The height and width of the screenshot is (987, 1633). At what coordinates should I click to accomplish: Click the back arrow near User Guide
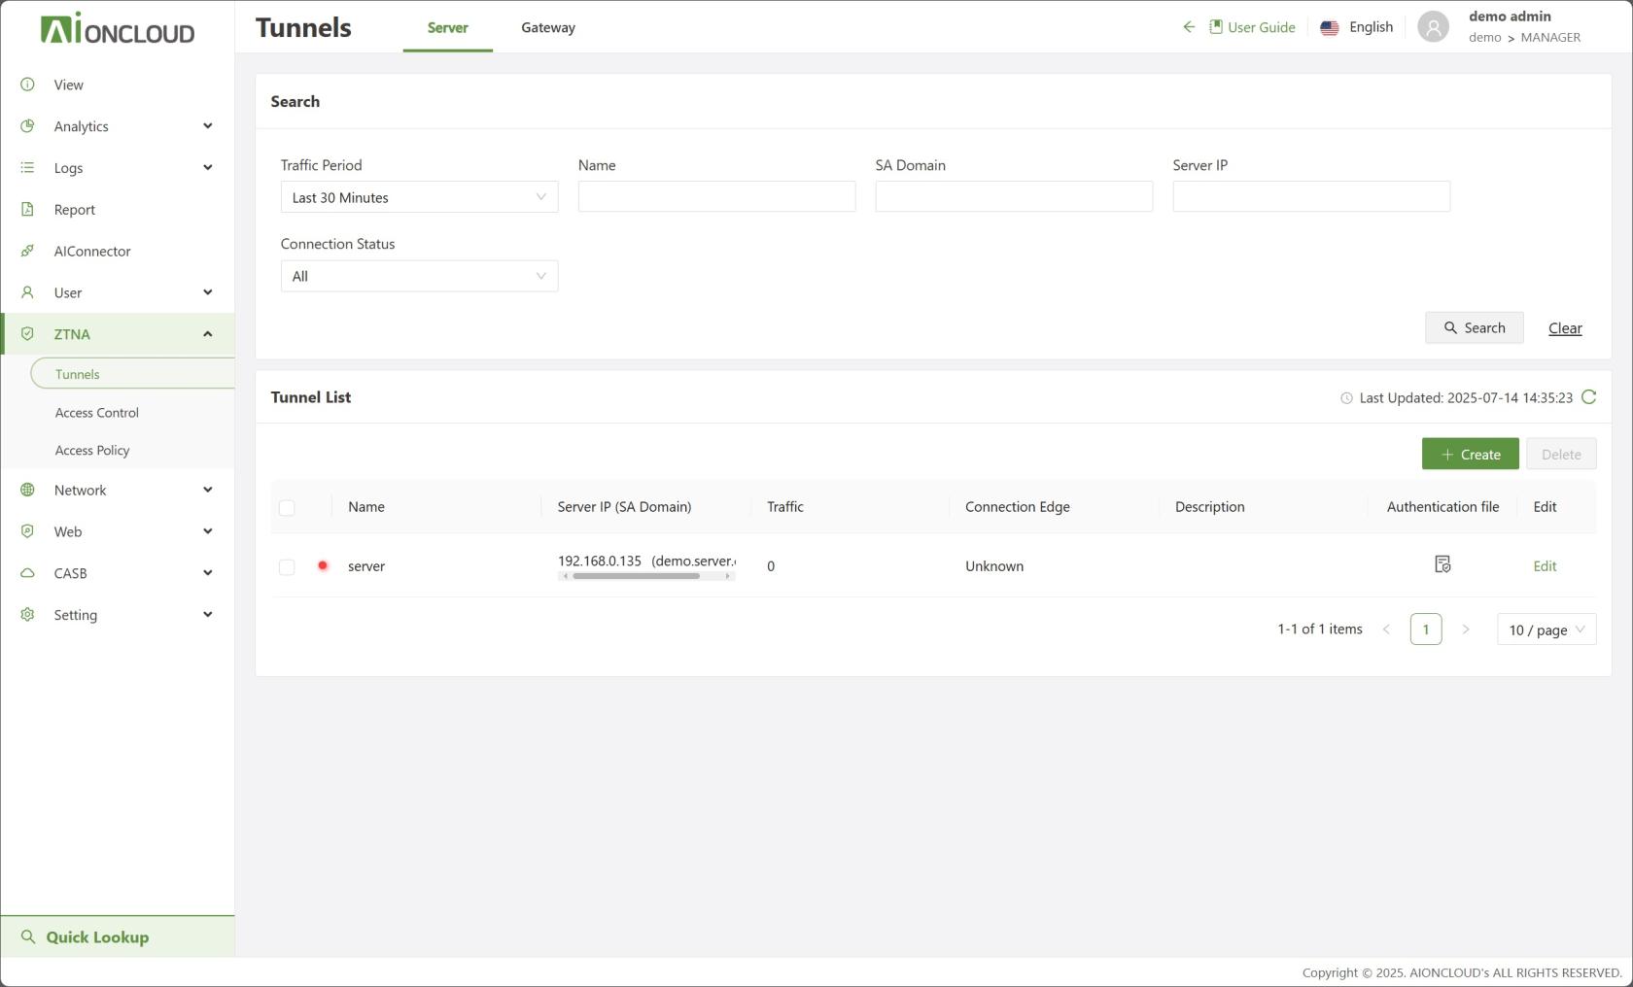click(1188, 27)
